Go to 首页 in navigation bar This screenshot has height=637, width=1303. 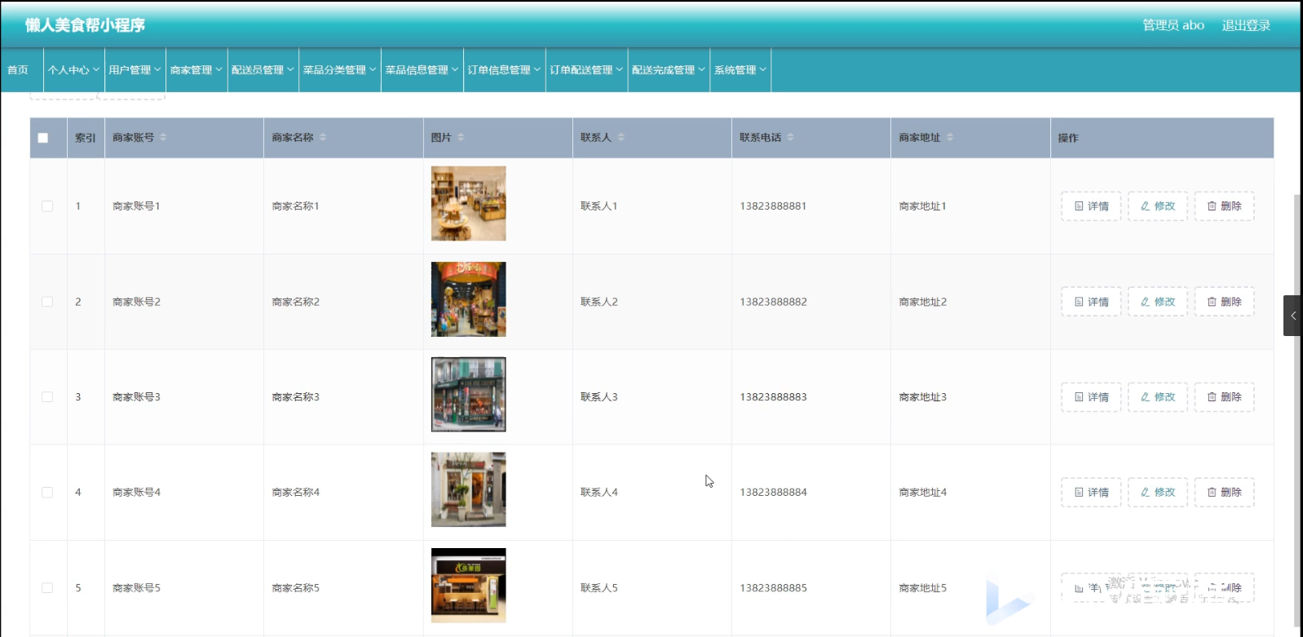[18, 70]
